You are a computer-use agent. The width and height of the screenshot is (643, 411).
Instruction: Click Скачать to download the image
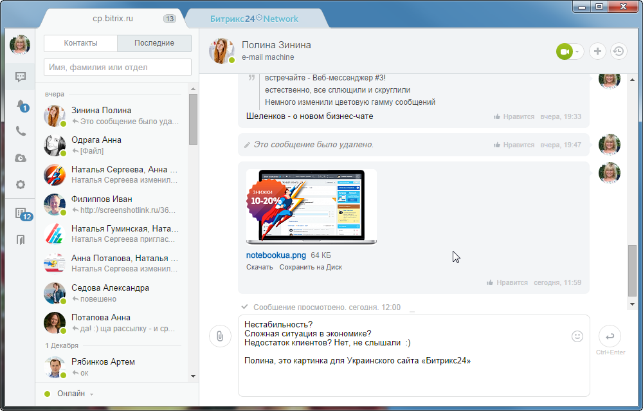point(260,267)
